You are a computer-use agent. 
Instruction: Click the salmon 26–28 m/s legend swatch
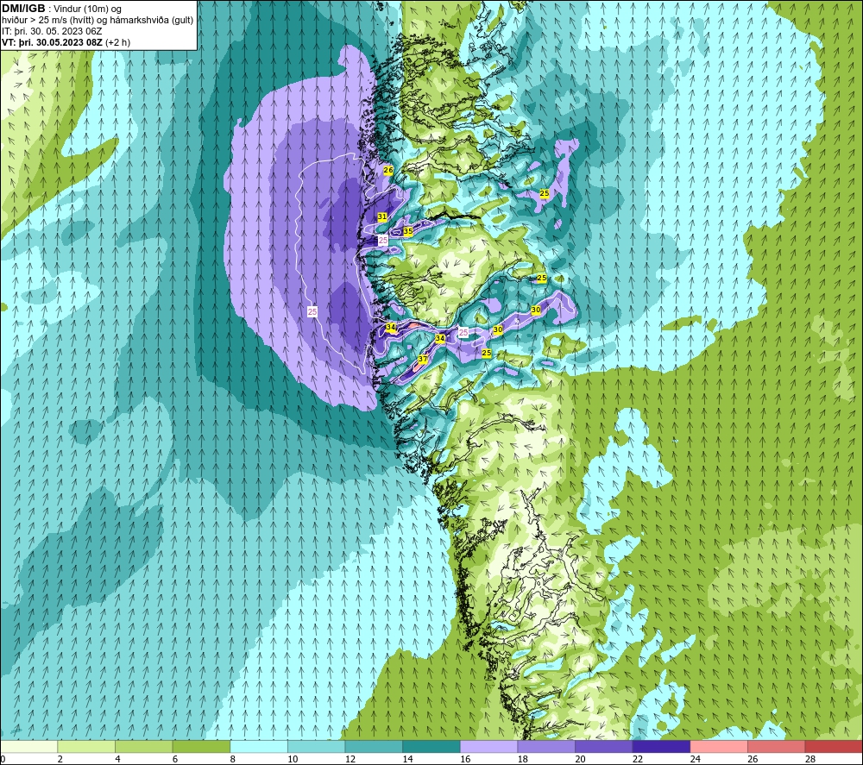777,746
